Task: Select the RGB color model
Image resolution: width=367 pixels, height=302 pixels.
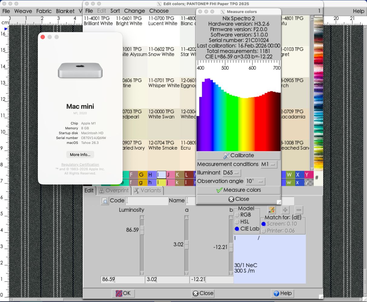Action: point(237,215)
